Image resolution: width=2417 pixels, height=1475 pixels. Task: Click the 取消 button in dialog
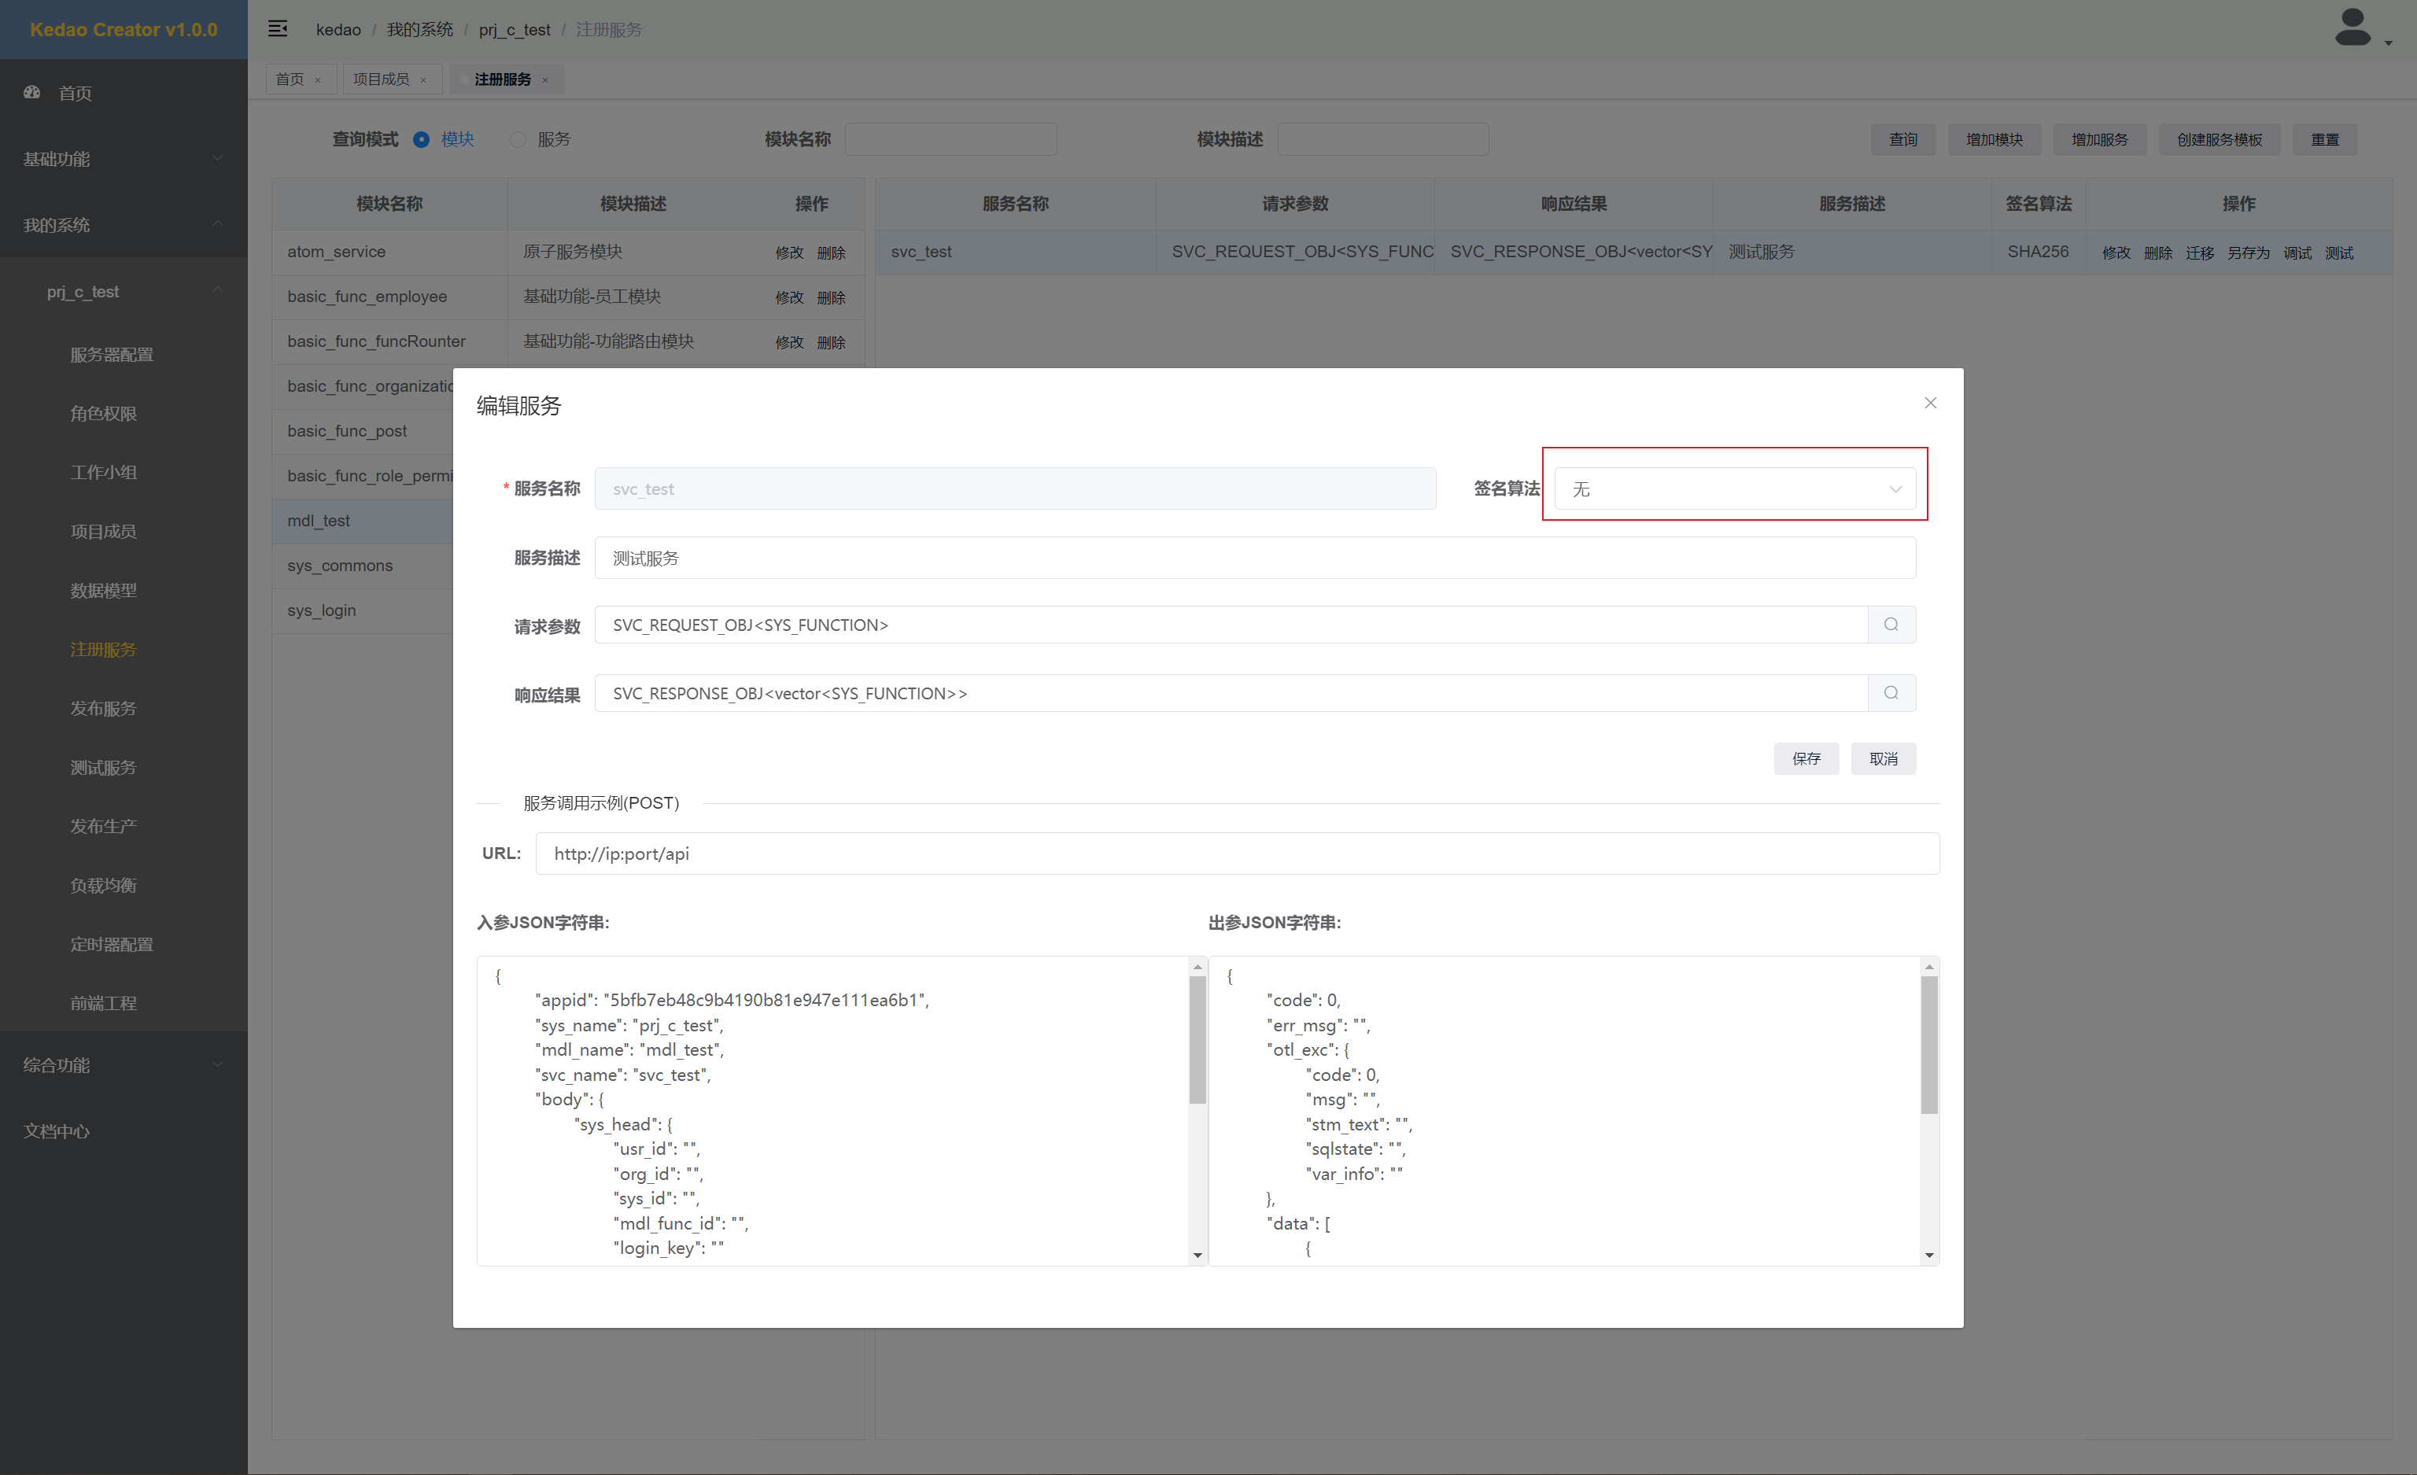point(1883,758)
